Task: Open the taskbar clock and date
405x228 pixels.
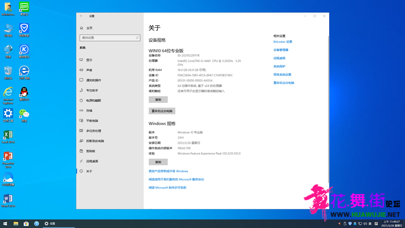Action: click(x=391, y=223)
